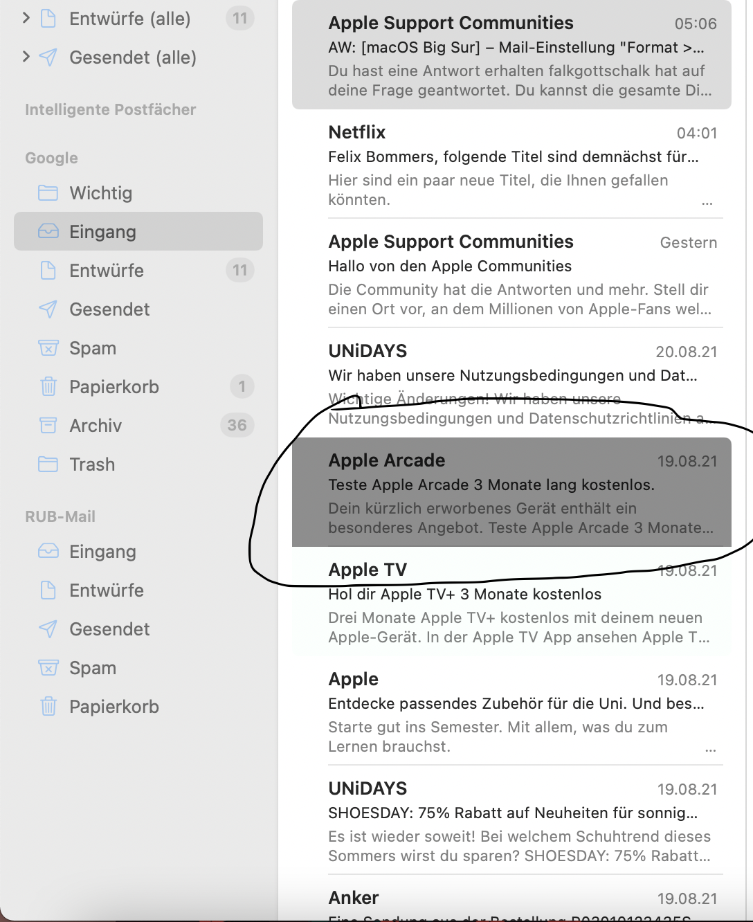Open the Google Entwürfe mailbox
The image size is (753, 922).
(138, 271)
